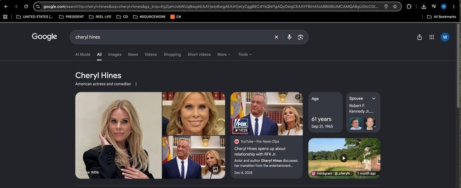
Task: Share the search results
Action: 419,37
